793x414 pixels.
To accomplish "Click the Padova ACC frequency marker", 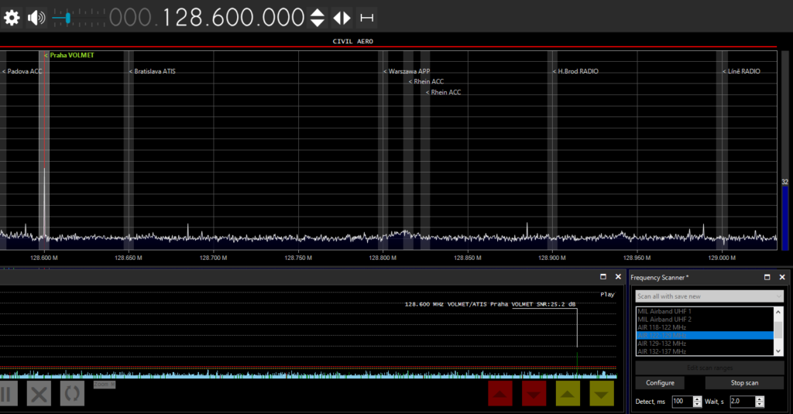I will click(x=22, y=71).
